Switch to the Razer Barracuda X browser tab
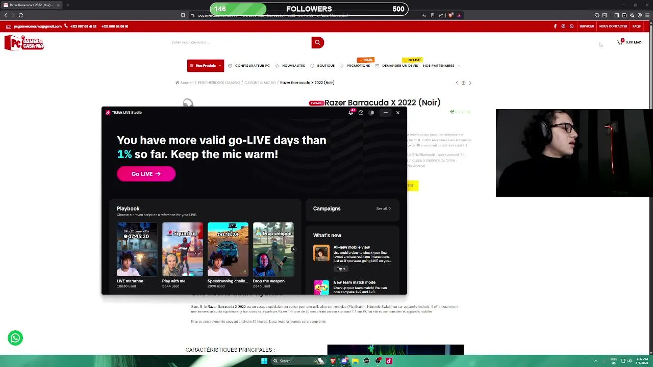Image resolution: width=653 pixels, height=367 pixels. [31, 5]
